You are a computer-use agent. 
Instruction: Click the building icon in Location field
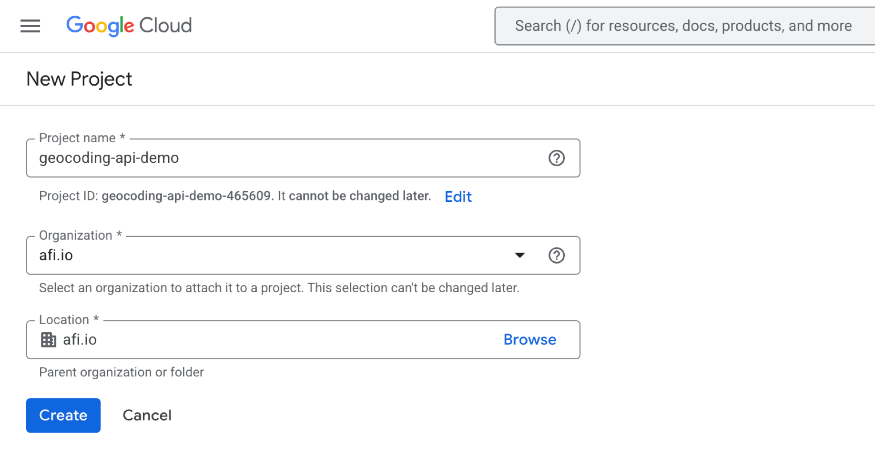tap(48, 339)
